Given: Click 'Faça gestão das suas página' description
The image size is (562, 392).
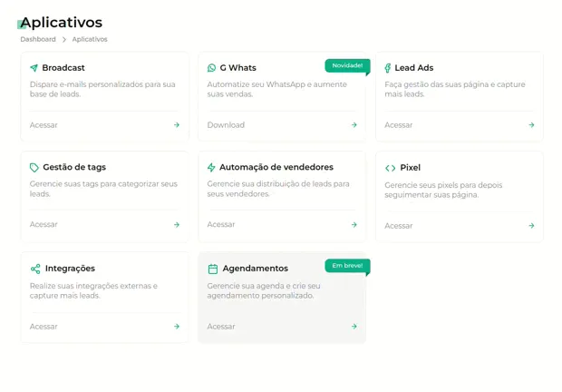Looking at the screenshot, I should coord(455,89).
